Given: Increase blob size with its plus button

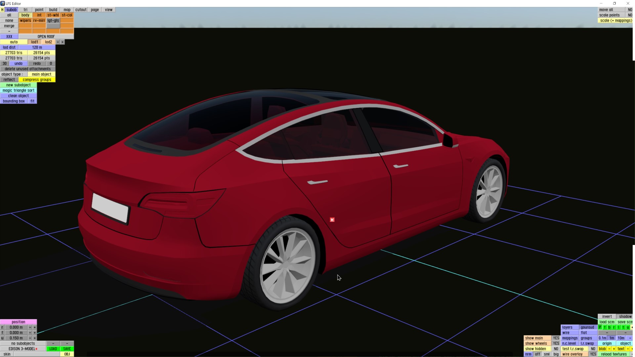Looking at the screenshot, I should [x=614, y=349].
